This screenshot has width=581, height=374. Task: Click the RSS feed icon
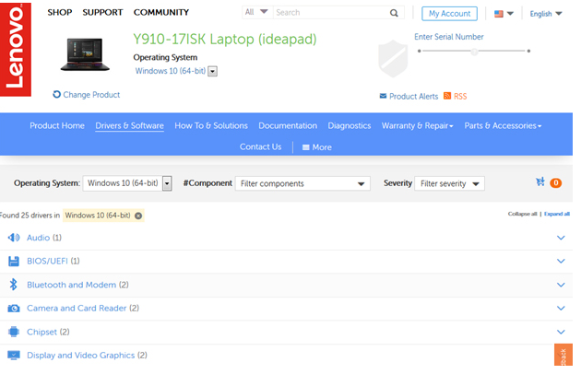click(x=447, y=96)
